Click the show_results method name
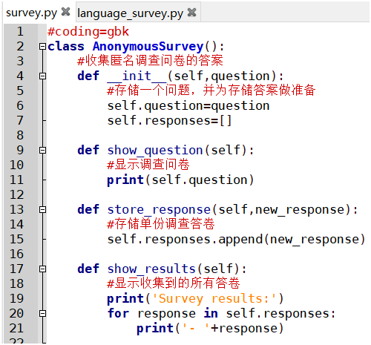The height and width of the screenshot is (345, 371). [x=151, y=269]
